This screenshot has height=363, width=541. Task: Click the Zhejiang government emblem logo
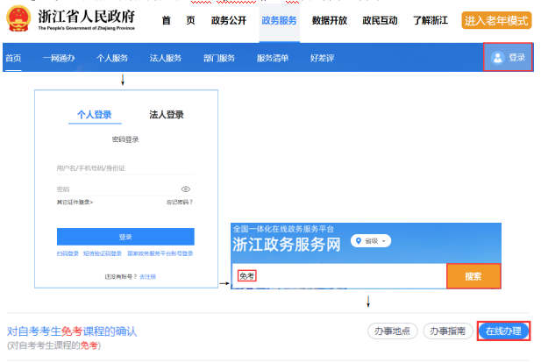[18, 20]
